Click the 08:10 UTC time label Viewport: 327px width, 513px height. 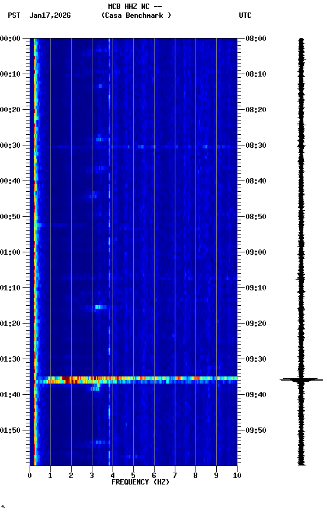coord(256,74)
